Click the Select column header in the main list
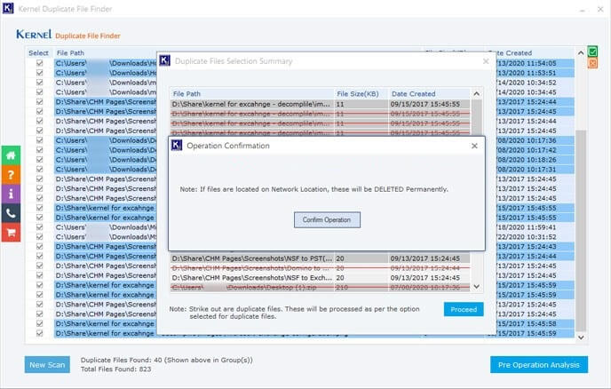 pos(38,53)
